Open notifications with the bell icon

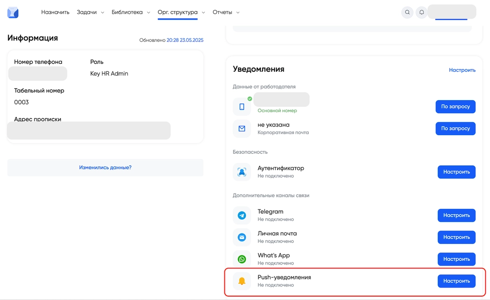click(x=422, y=12)
